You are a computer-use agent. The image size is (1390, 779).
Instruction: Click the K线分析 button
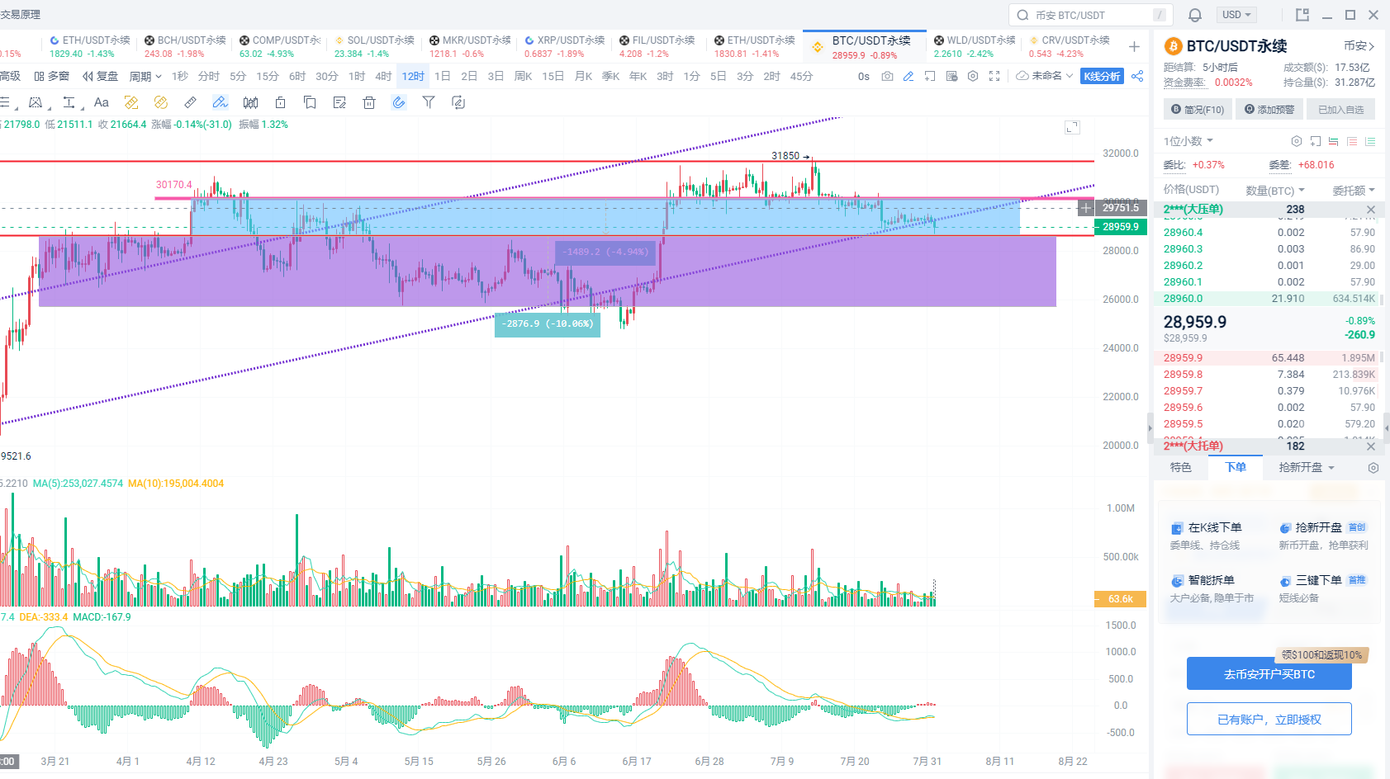coord(1102,76)
